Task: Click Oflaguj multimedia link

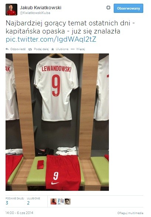Action: (130, 213)
